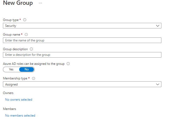Click the Azure AD roles label text

[34, 64]
